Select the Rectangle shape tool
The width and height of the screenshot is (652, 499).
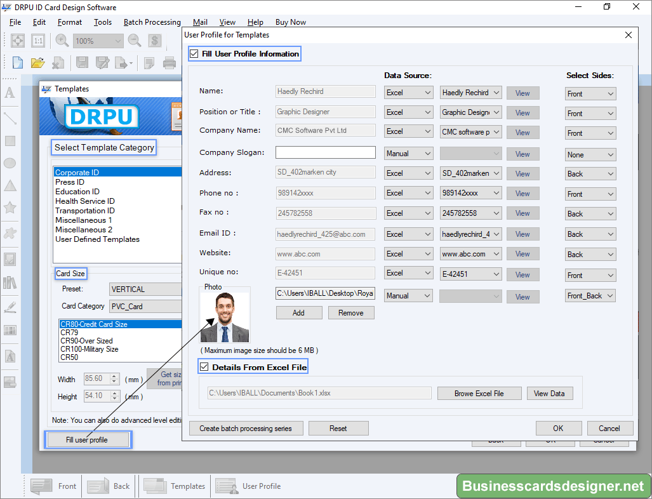(10, 141)
